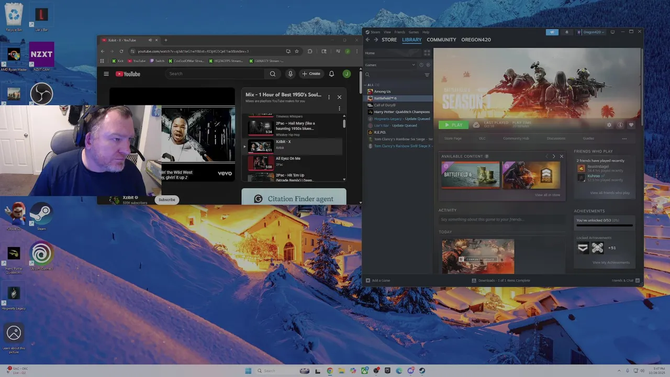The height and width of the screenshot is (377, 670).
Task: Bookmark this page with Chrome star icon
Action: (297, 51)
